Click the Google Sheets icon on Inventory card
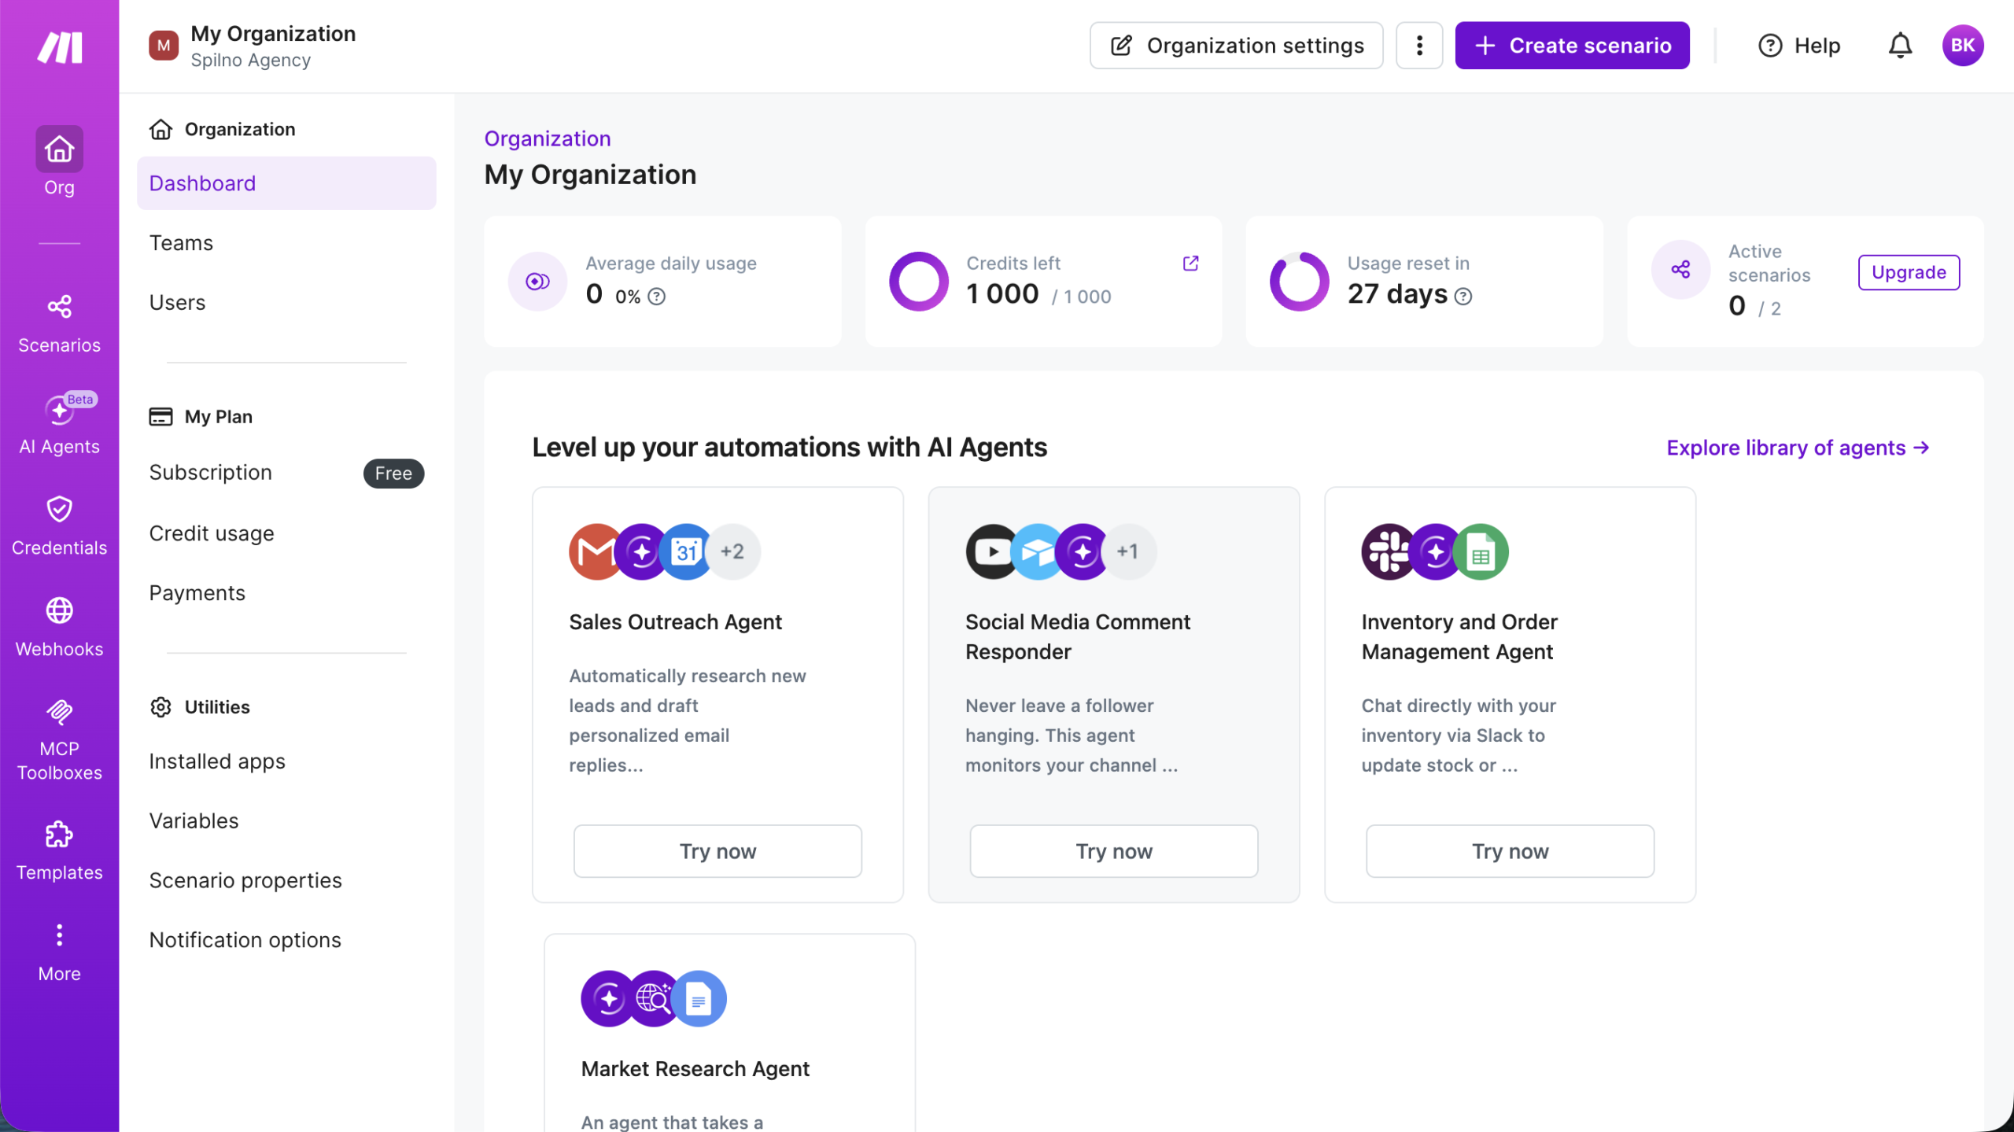This screenshot has width=2014, height=1132. click(1481, 551)
